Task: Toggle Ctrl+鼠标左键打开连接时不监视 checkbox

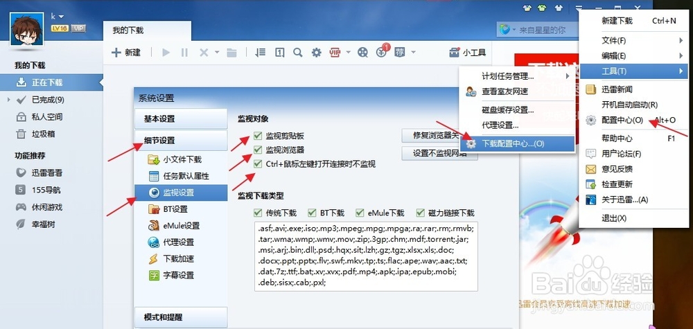Action: [258, 164]
